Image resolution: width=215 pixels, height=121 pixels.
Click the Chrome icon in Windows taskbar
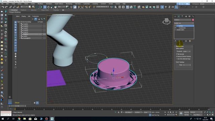(x=19, y=119)
